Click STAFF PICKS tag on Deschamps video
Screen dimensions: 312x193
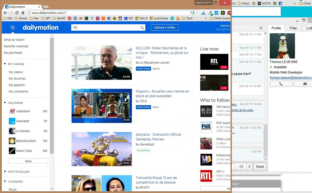click(143, 69)
